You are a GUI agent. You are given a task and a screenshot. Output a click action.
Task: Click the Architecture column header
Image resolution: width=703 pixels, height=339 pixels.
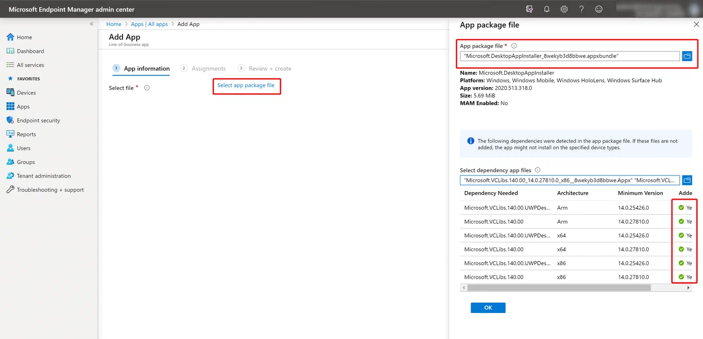click(x=572, y=193)
